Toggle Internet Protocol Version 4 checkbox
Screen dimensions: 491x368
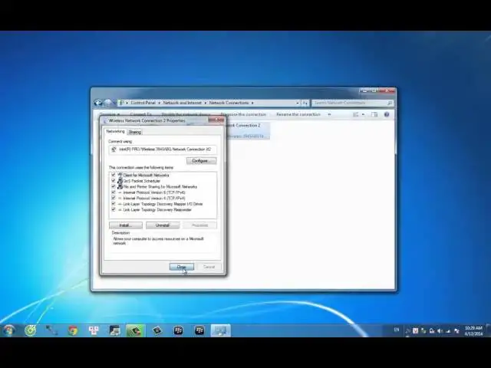pyautogui.click(x=114, y=198)
